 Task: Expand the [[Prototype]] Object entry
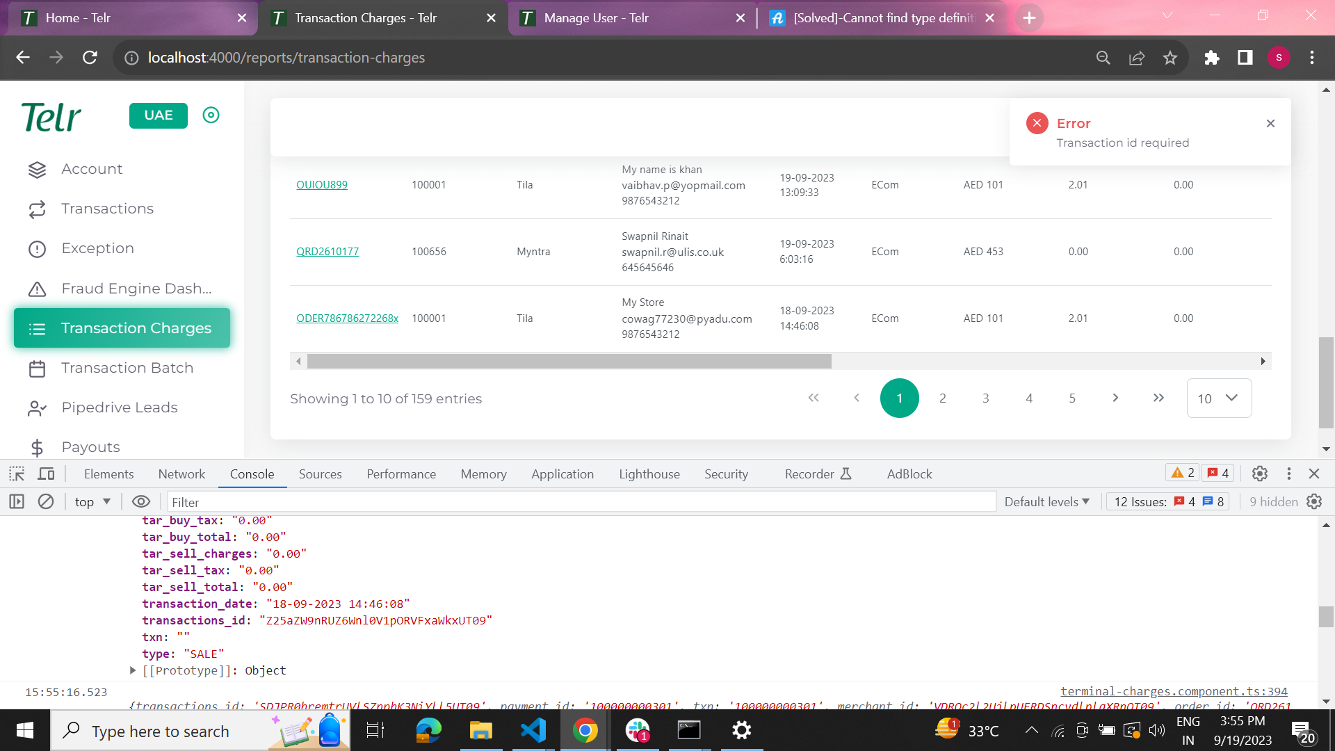[133, 670]
